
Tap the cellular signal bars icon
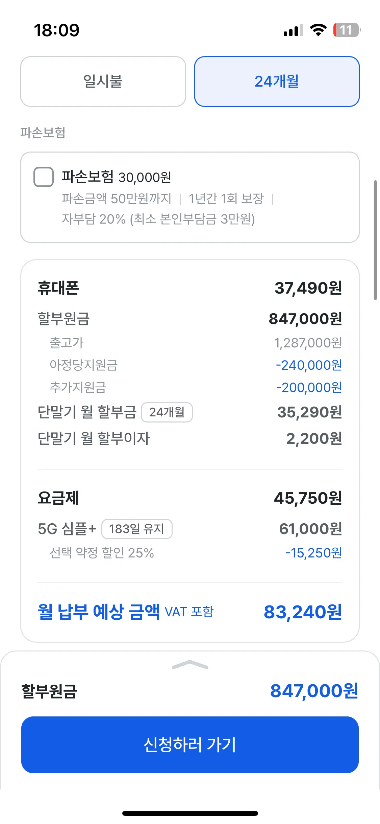click(x=293, y=30)
